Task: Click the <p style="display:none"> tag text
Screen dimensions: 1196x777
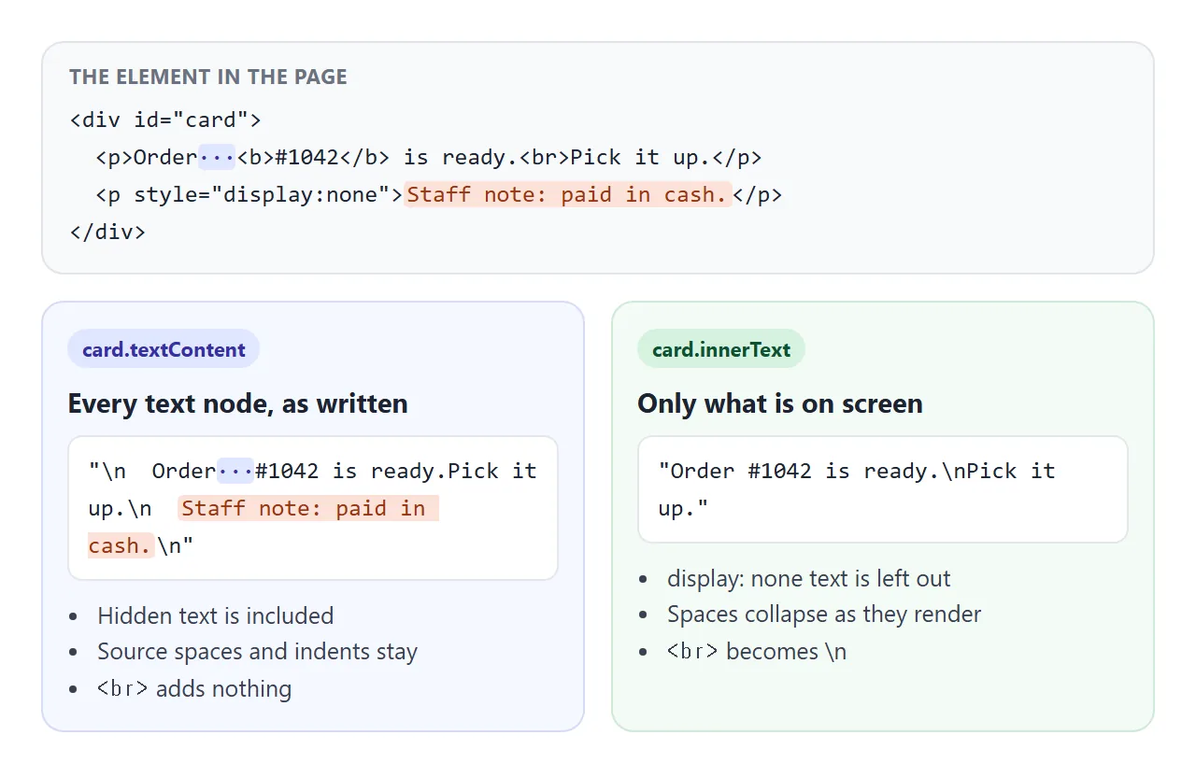Action: [249, 194]
